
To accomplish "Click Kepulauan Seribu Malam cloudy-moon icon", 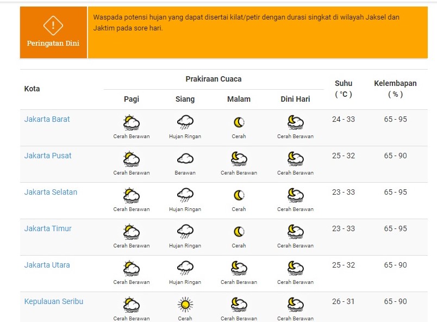I will (239, 305).
